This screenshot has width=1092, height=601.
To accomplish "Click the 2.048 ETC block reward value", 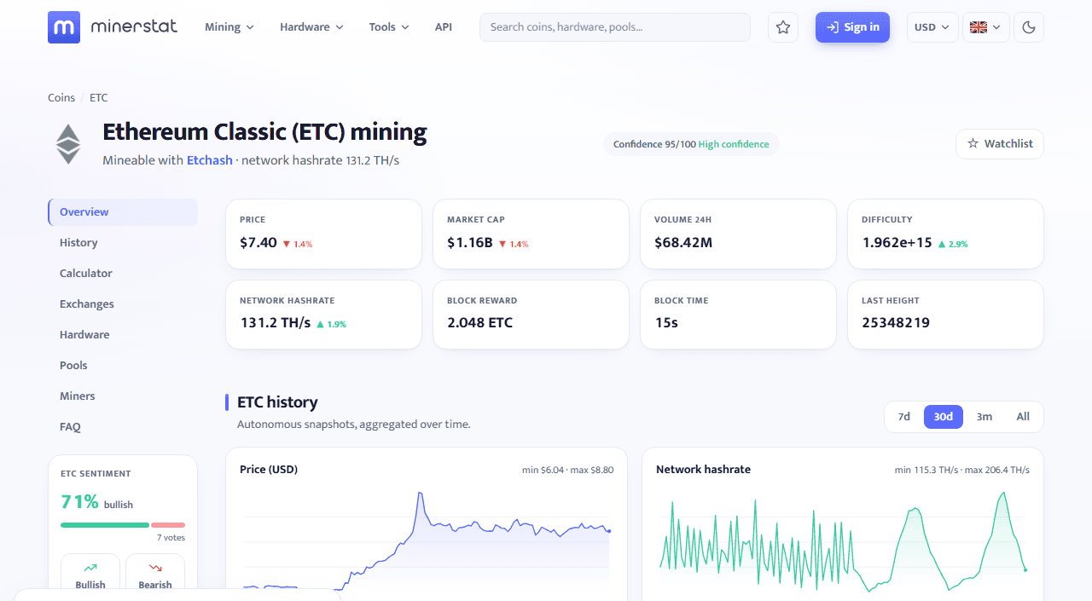I will click(480, 323).
